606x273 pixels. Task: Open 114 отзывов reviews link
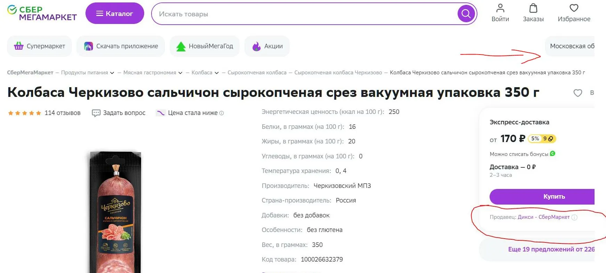pos(63,113)
